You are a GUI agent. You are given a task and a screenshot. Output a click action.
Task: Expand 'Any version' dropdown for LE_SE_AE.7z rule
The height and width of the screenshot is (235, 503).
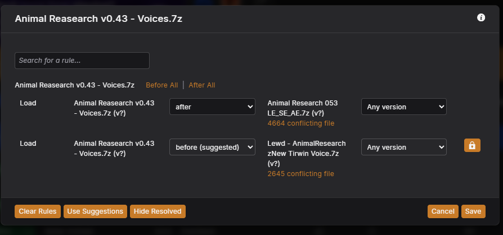point(404,107)
